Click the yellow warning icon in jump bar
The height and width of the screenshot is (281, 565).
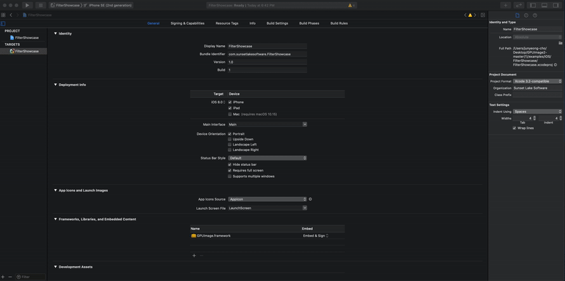[x=470, y=15]
